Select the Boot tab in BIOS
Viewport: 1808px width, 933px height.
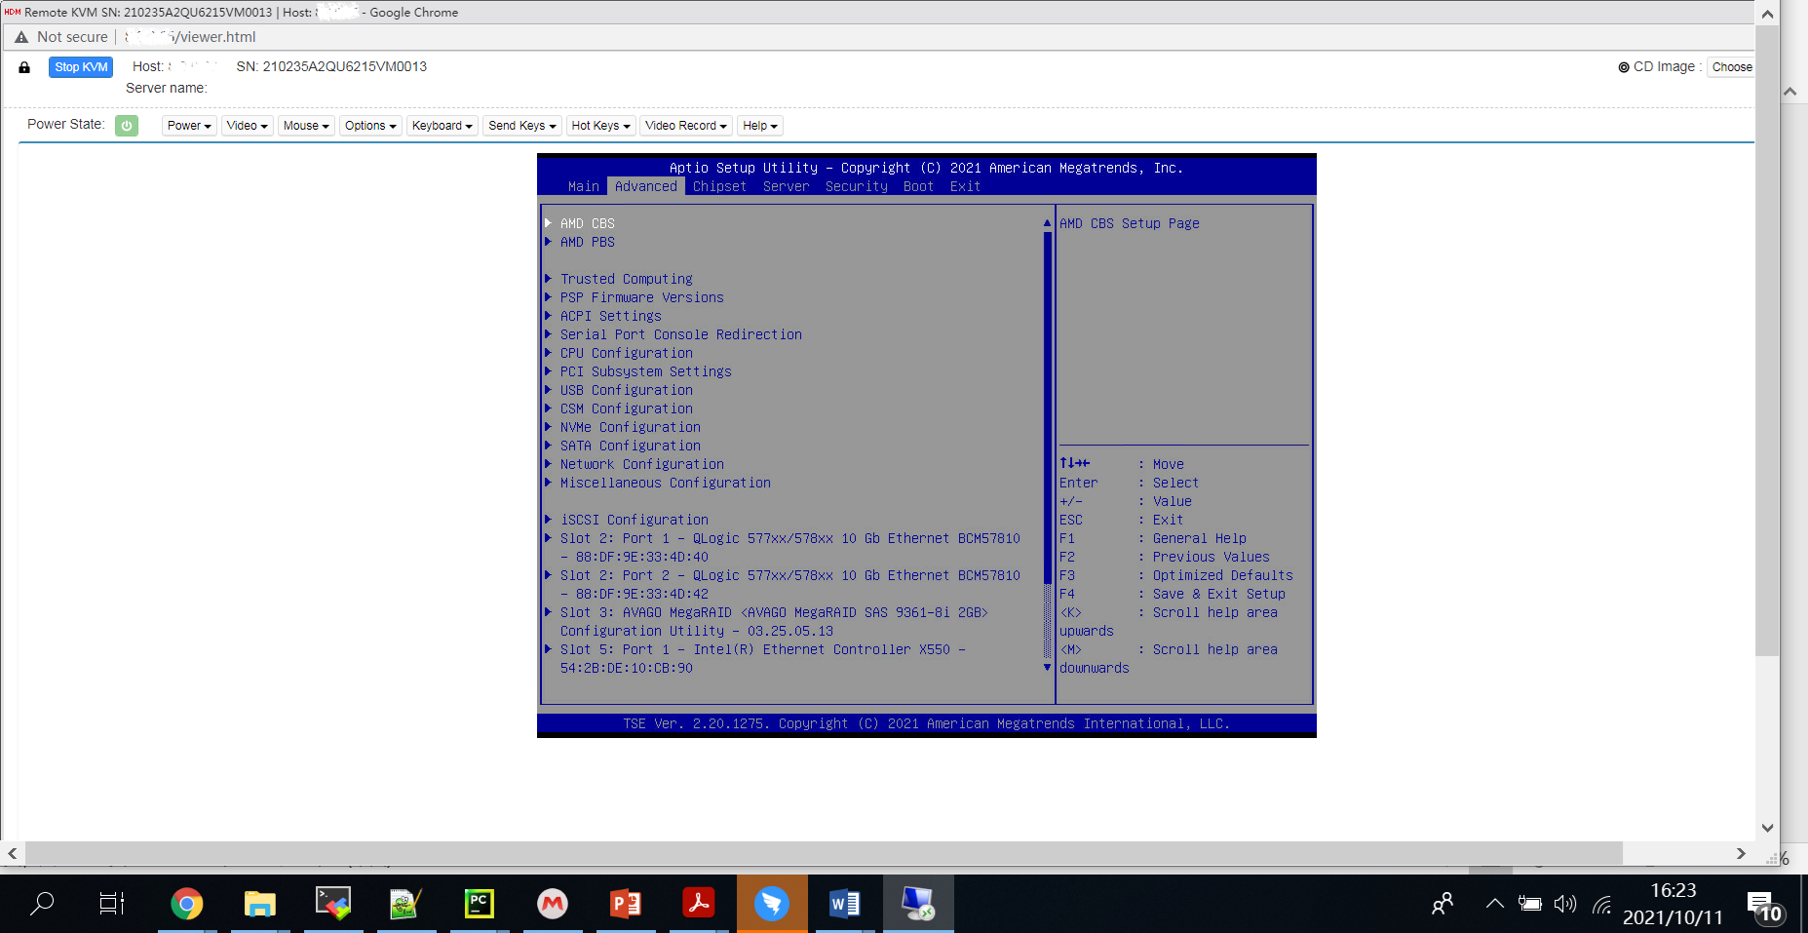[x=918, y=186]
